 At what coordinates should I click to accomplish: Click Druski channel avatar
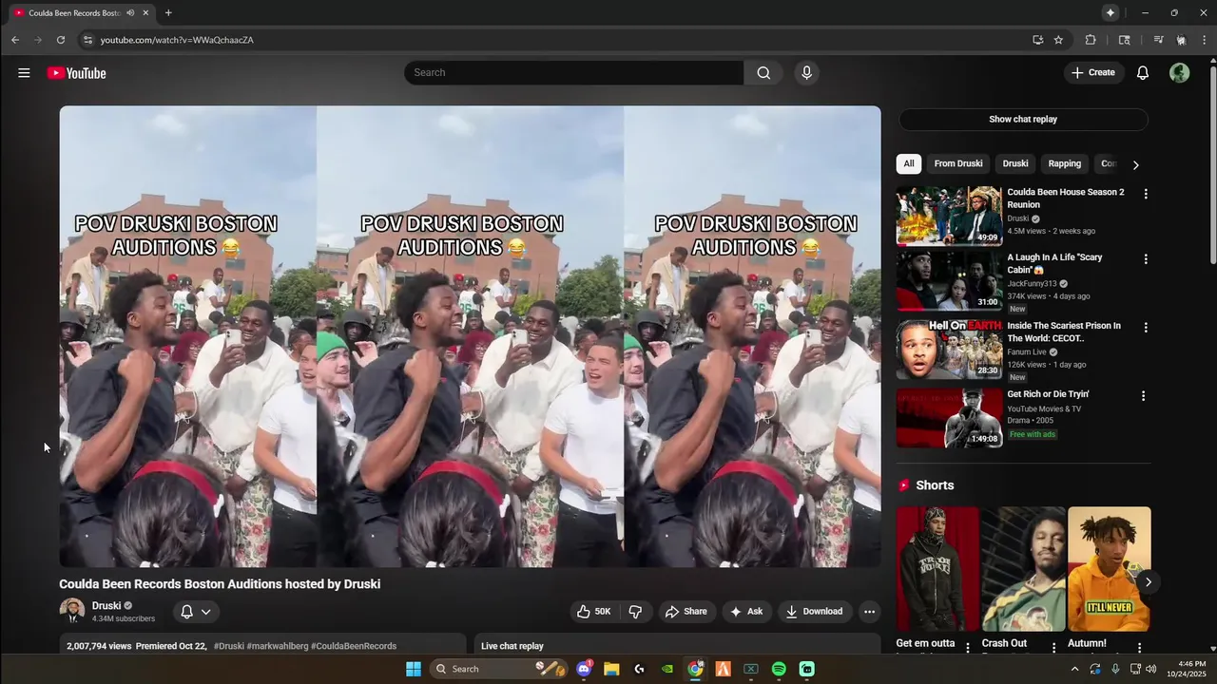click(72, 611)
